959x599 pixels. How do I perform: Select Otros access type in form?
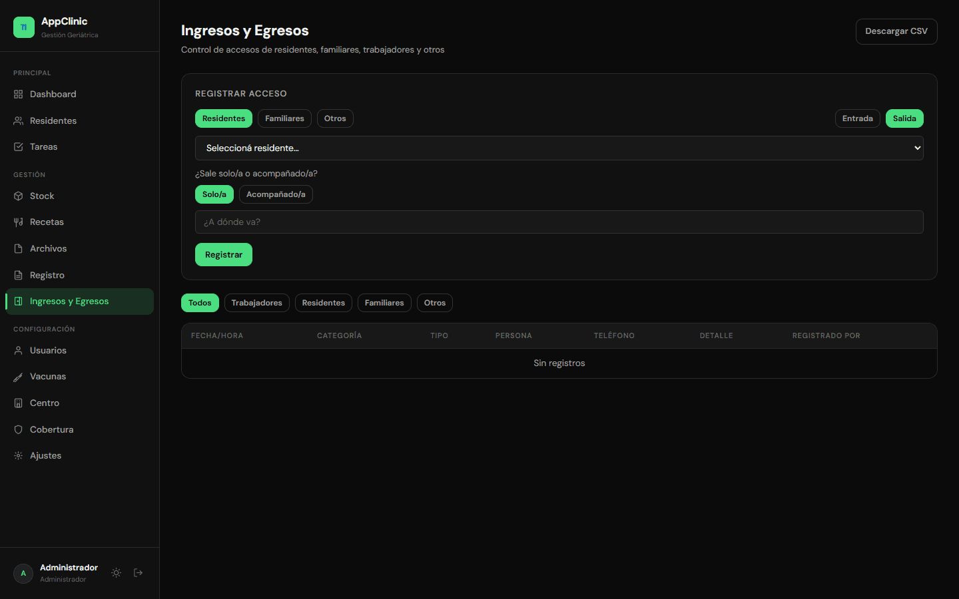click(x=335, y=118)
